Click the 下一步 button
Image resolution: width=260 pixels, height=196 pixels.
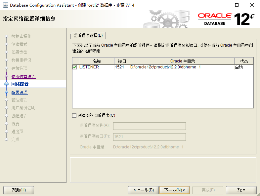pos(174,190)
